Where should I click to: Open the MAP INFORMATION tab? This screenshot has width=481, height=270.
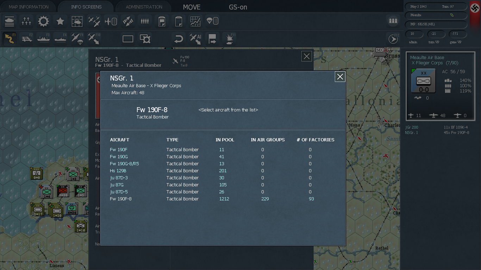(x=29, y=7)
